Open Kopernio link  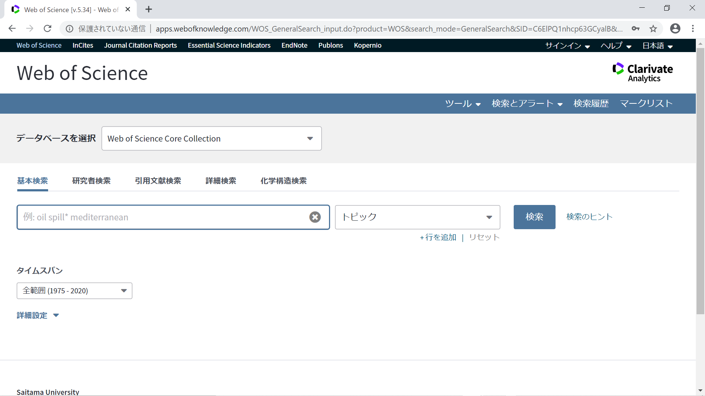pyautogui.click(x=368, y=45)
